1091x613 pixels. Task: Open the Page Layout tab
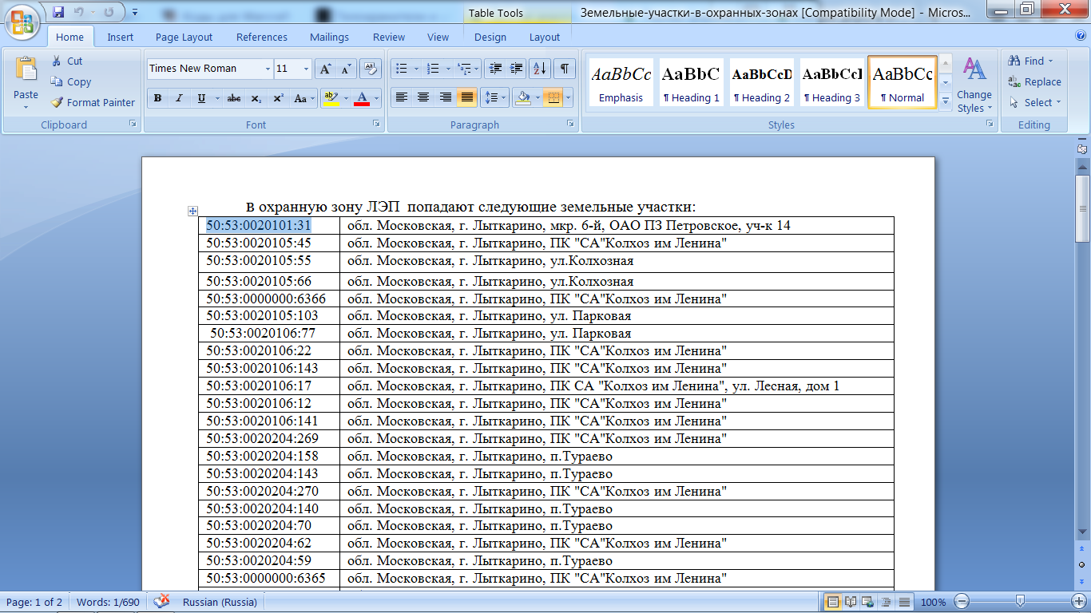[184, 37]
